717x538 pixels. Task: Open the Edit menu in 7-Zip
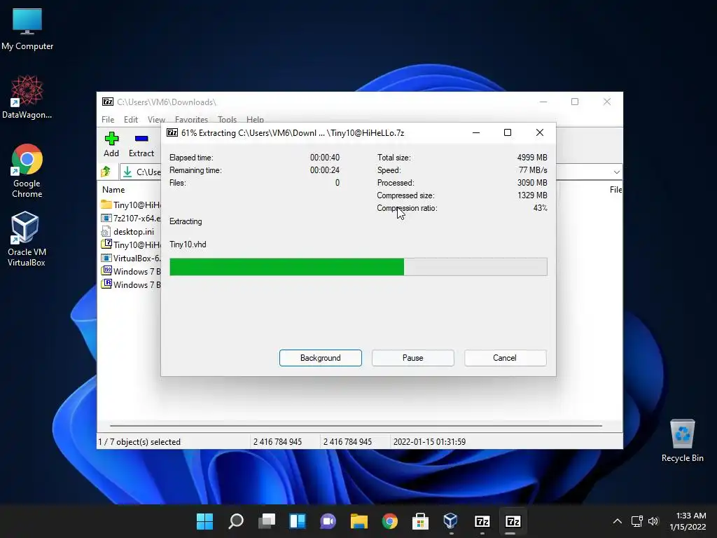pos(131,119)
